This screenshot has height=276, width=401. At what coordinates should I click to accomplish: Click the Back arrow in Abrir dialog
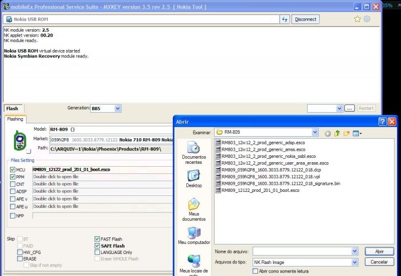click(328, 133)
